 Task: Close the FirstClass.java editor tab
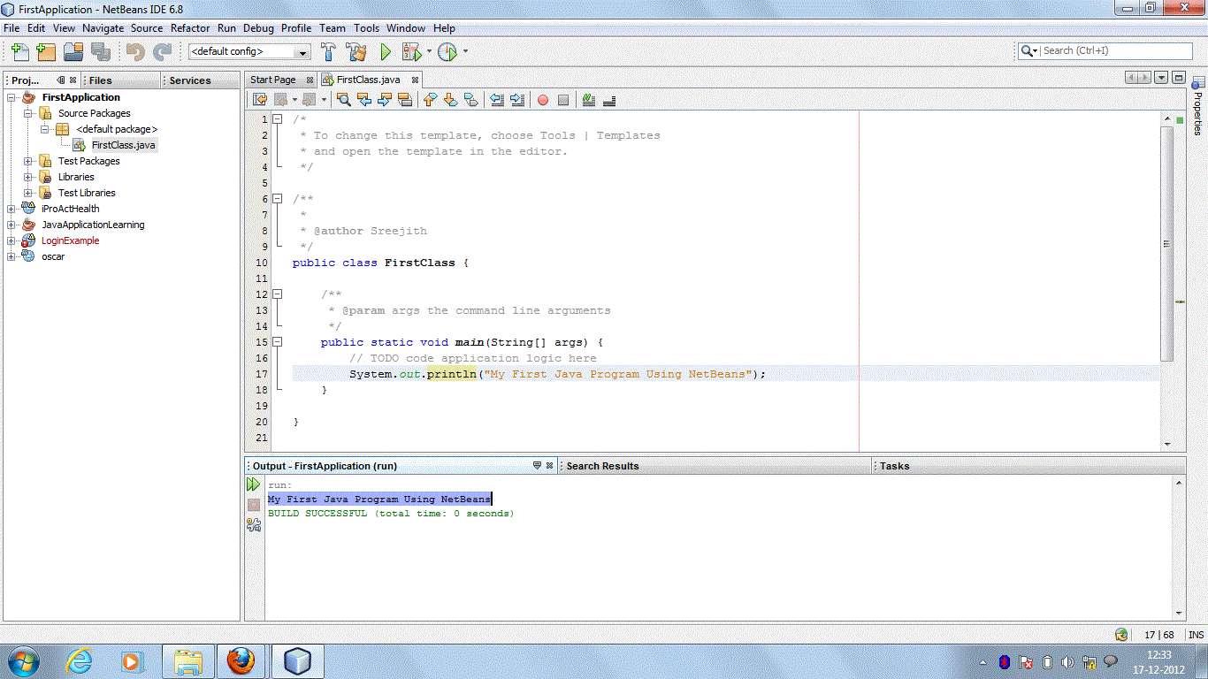[416, 80]
